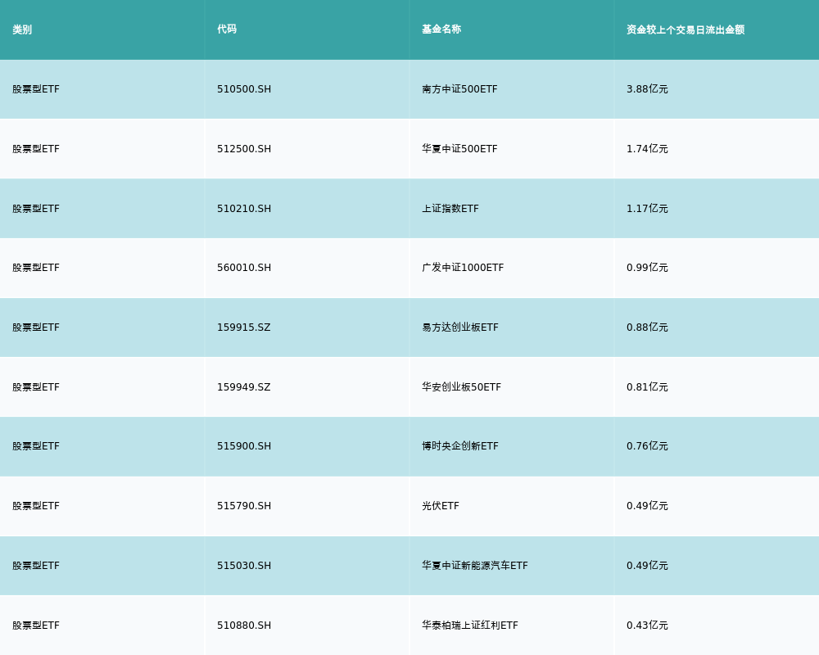Click the 资金较上个交易日流出金额 header
Image resolution: width=819 pixels, height=655 pixels.
pyautogui.click(x=686, y=29)
